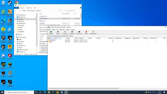Click the Explorer back arrow
Screen dimensions: 167x94
pos(16,11)
